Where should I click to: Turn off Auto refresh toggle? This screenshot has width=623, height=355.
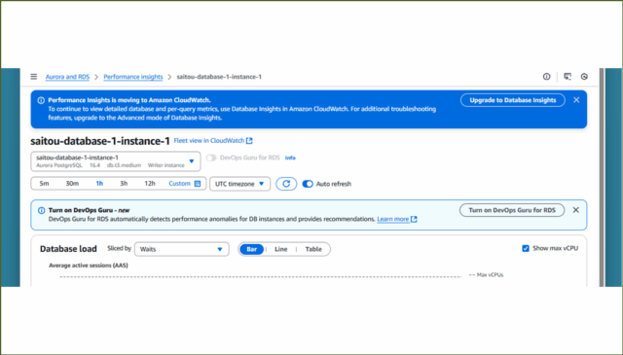[x=308, y=184]
